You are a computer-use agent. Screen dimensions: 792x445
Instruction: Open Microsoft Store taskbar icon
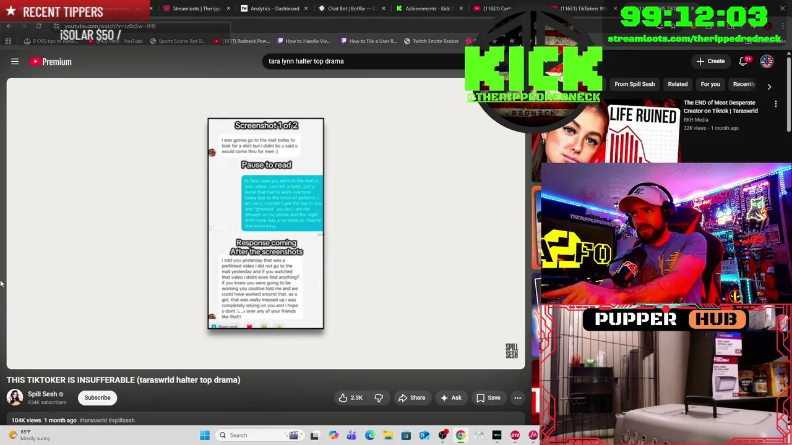click(x=406, y=435)
